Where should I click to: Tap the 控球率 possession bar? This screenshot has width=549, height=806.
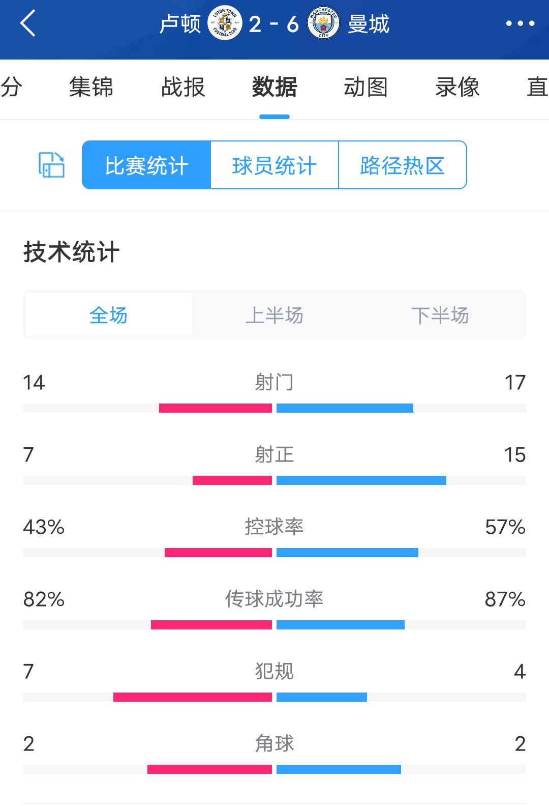click(x=274, y=553)
